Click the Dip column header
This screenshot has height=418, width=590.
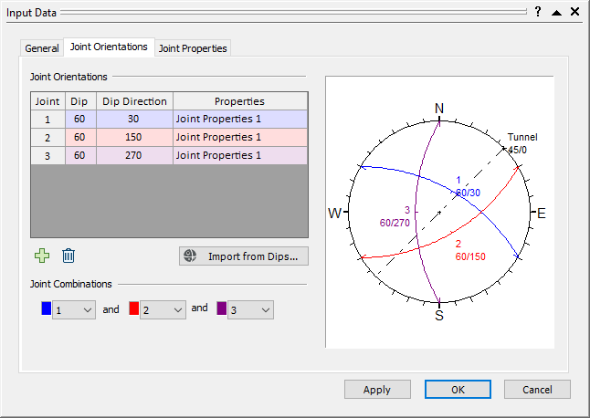(80, 101)
